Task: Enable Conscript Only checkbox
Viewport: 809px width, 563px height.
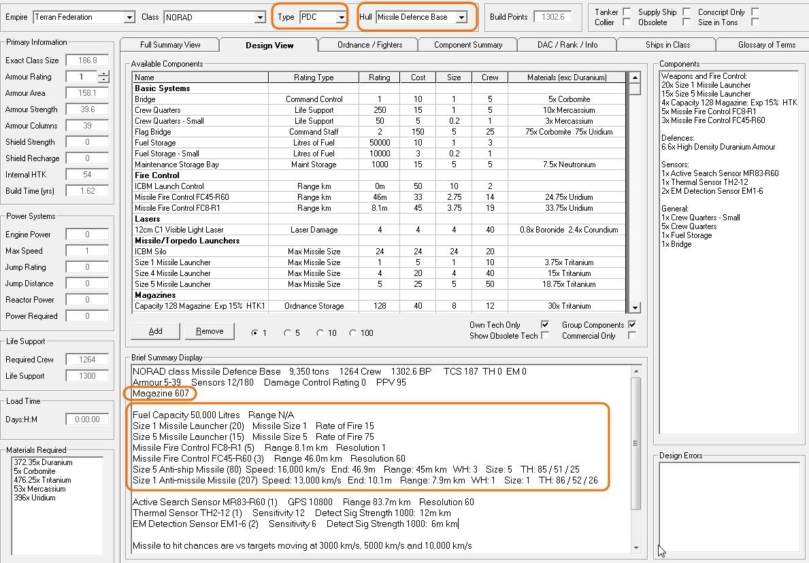Action: point(755,12)
